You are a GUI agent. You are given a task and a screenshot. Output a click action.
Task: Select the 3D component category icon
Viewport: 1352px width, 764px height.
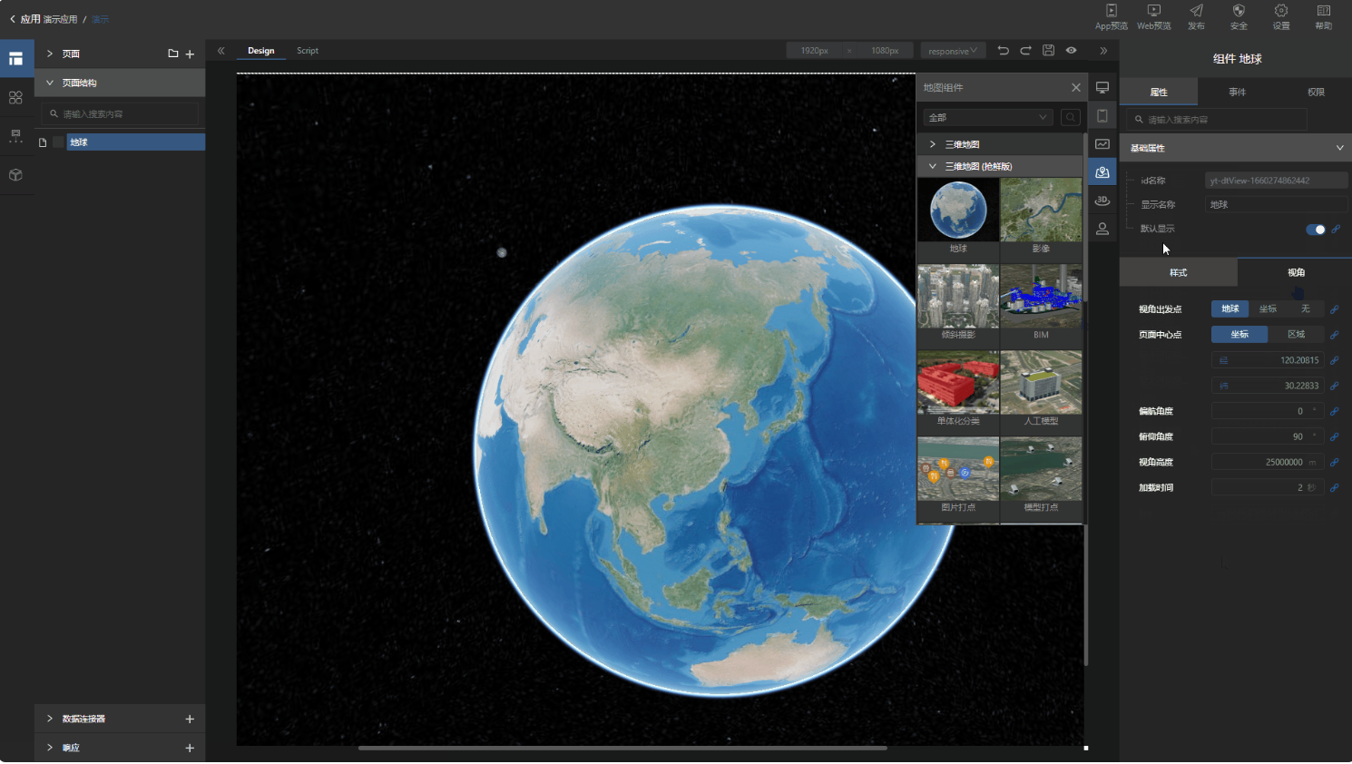click(1102, 201)
